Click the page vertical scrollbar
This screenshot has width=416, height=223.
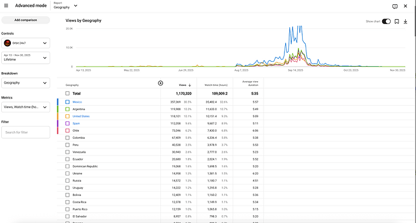click(415, 21)
